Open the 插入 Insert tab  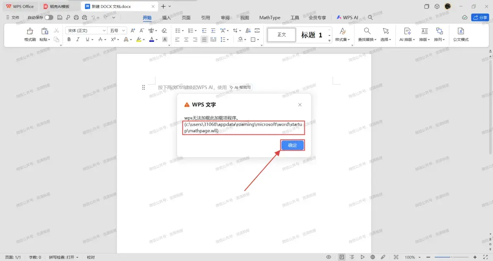[166, 18]
